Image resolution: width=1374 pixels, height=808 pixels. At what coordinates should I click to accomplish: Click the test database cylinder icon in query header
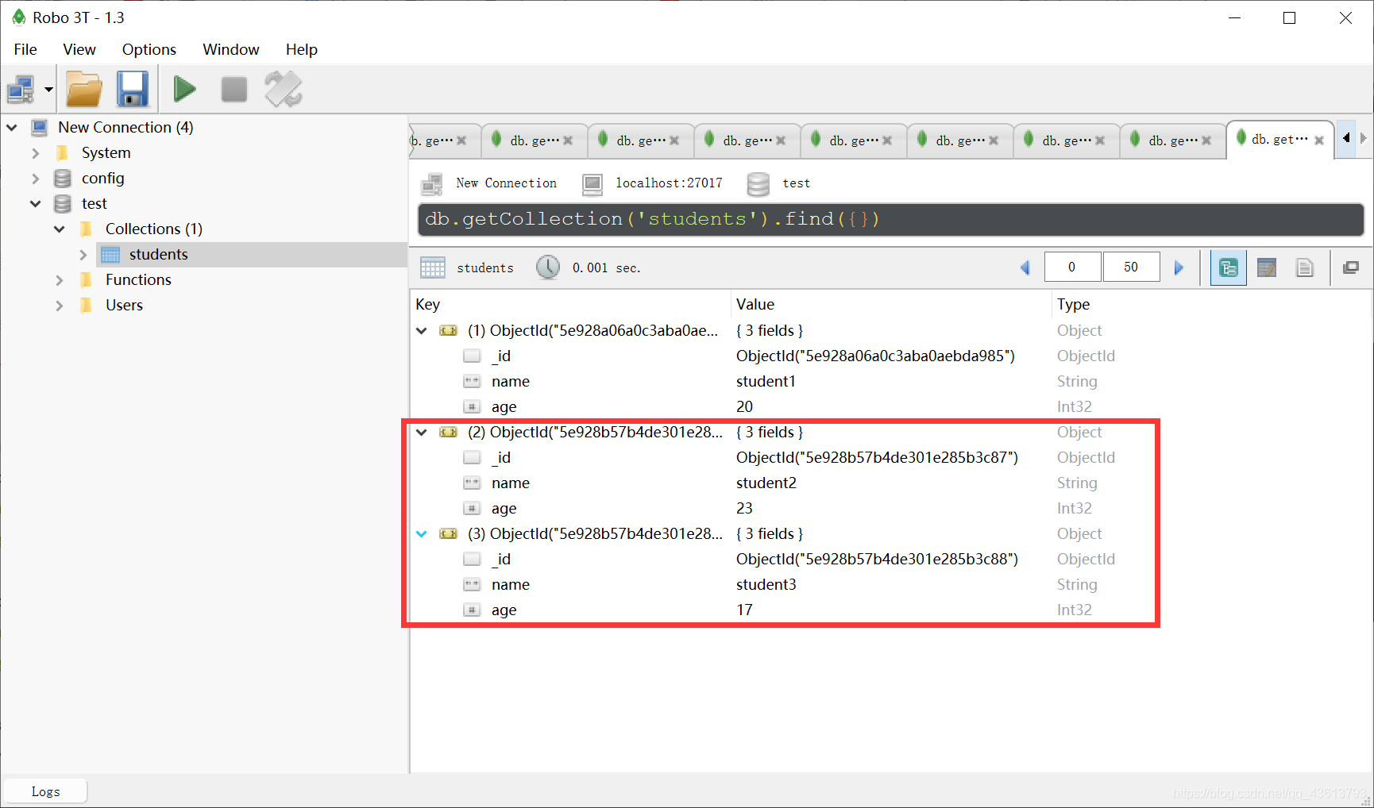[x=758, y=184]
